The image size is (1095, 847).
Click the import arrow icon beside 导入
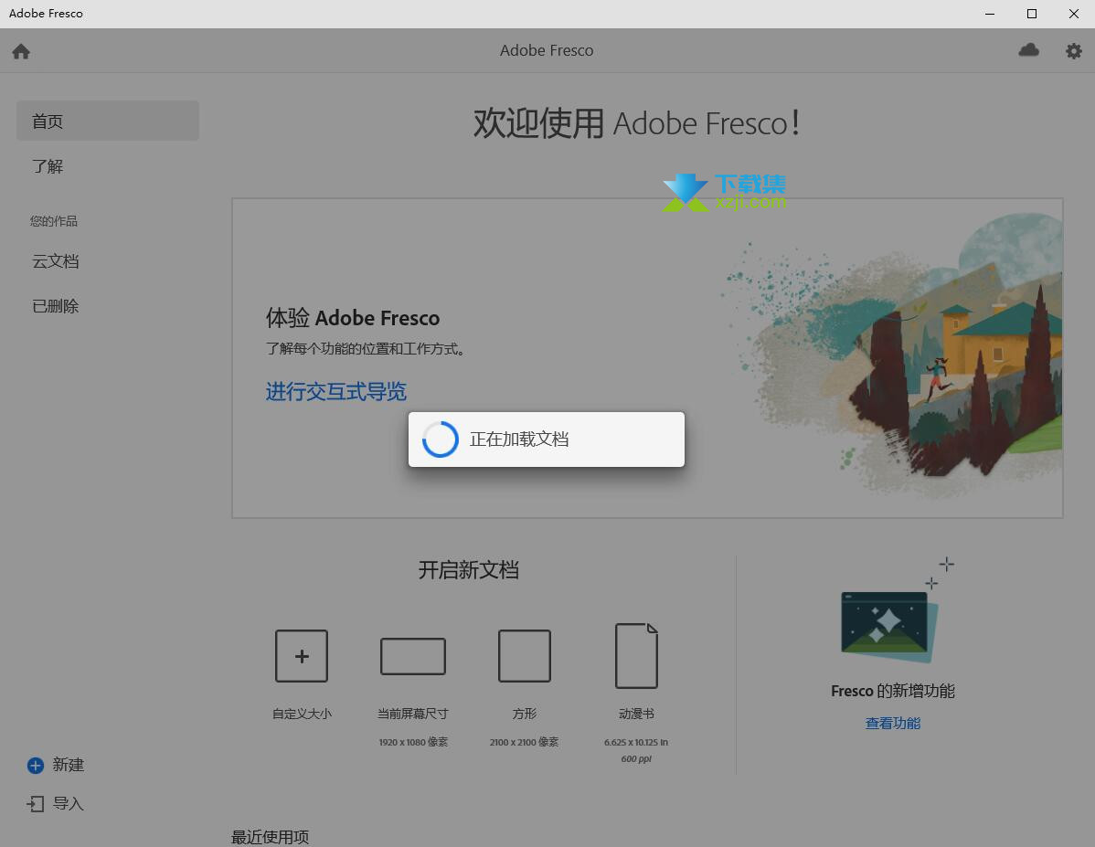pyautogui.click(x=35, y=804)
